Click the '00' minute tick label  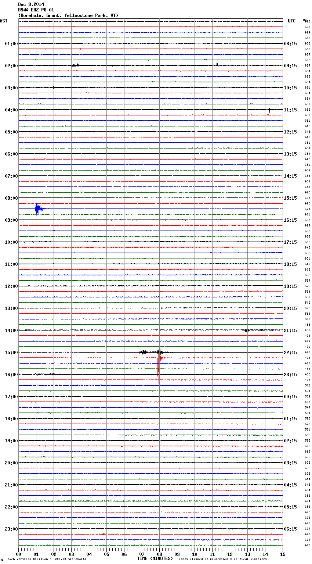click(19, 554)
